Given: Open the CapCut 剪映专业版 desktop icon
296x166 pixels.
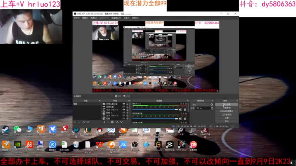Looking at the screenshot, I should coord(170,145).
